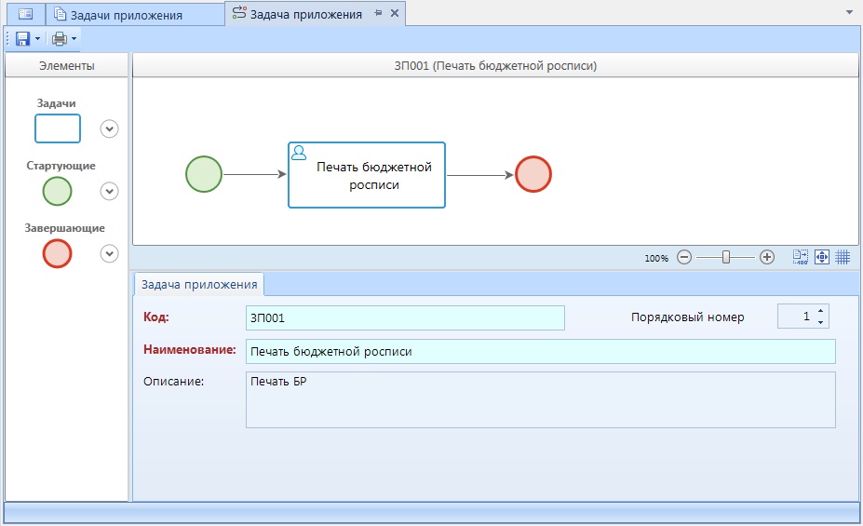Open the Save button dropdown arrow
Screen dimensions: 863x526
pos(38,39)
